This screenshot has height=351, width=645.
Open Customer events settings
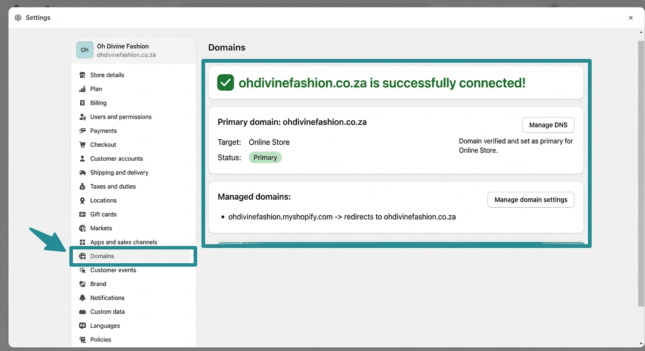pyautogui.click(x=133, y=270)
